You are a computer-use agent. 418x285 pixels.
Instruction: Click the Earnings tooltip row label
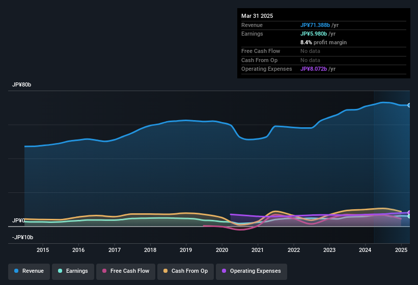point(252,34)
